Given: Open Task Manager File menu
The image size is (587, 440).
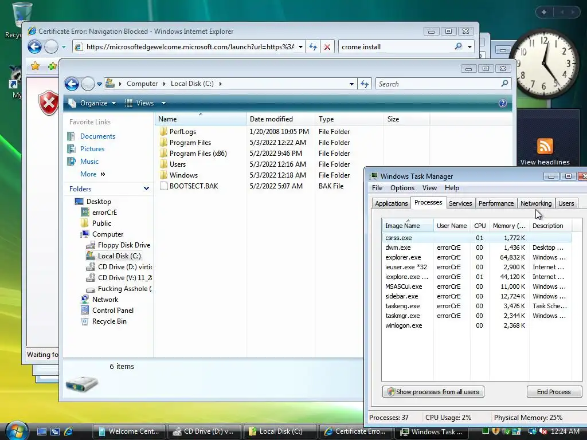Looking at the screenshot, I should pyautogui.click(x=377, y=188).
